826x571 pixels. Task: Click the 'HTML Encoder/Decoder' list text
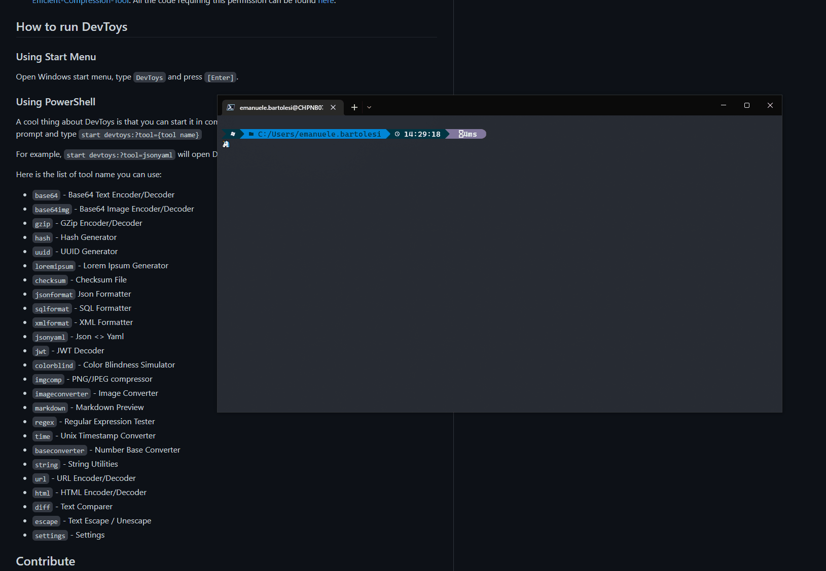[103, 493]
